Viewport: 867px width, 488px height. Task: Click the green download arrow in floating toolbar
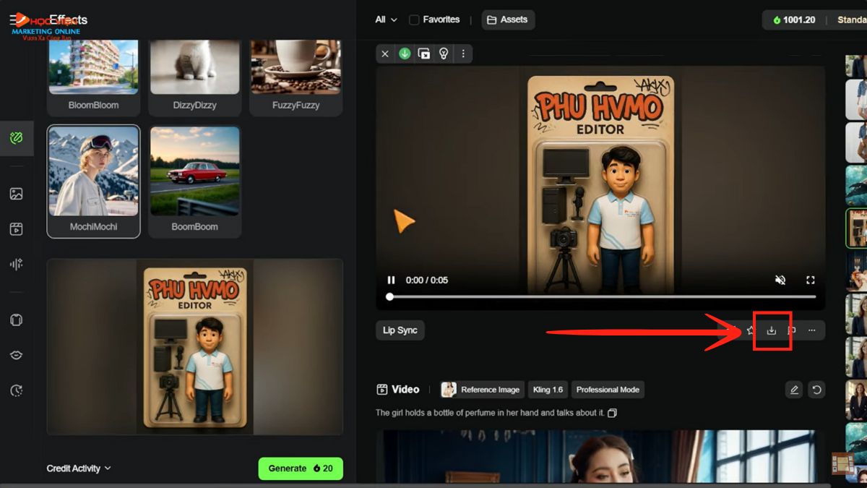coord(405,53)
